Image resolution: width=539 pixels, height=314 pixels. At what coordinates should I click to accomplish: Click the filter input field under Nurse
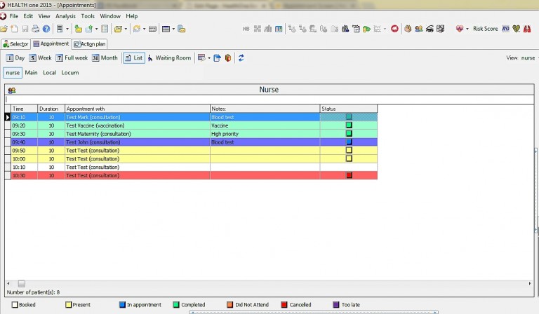pyautogui.click(x=269, y=100)
